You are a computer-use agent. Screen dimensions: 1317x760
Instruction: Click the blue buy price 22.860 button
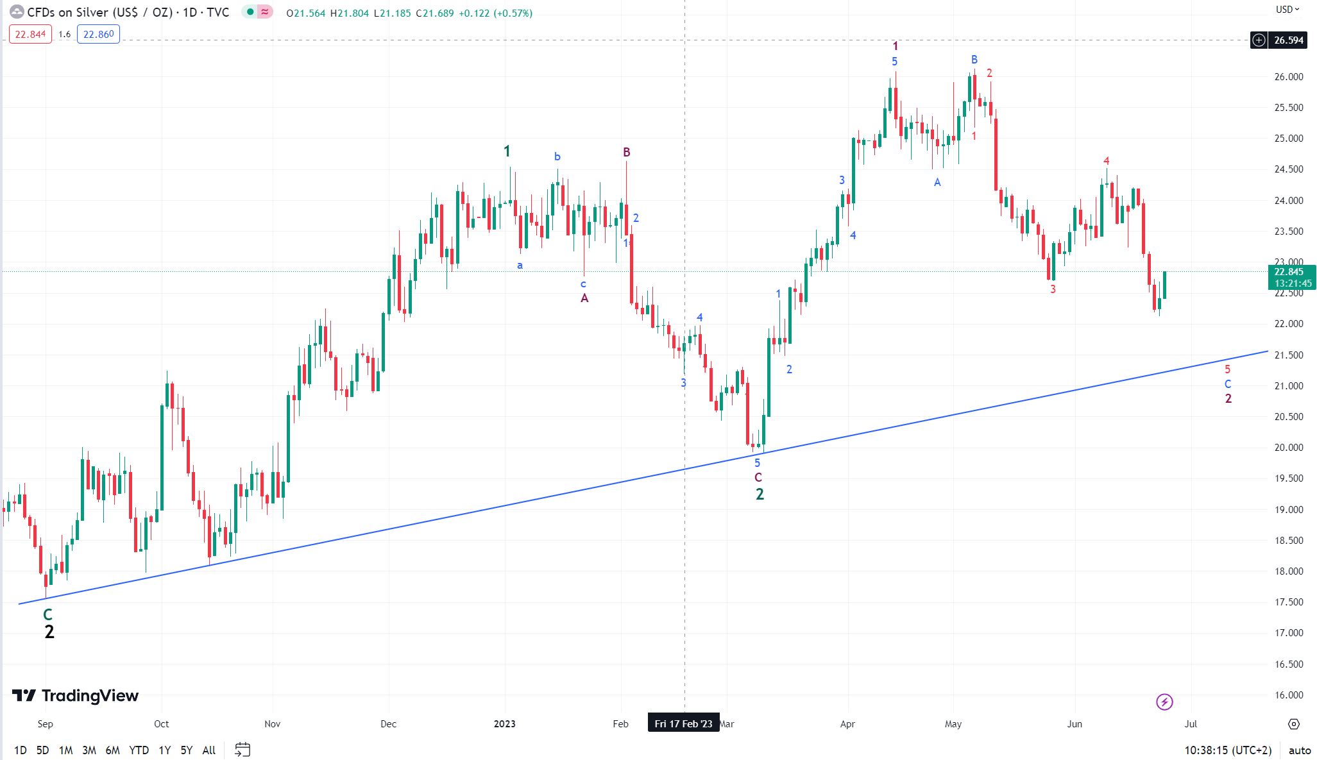[x=98, y=34]
